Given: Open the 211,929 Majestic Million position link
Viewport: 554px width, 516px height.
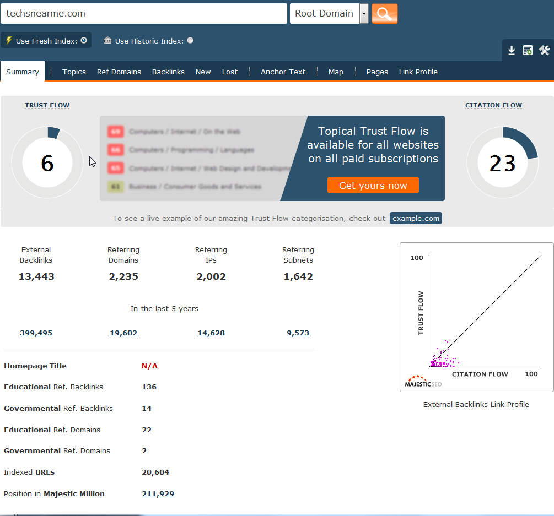Looking at the screenshot, I should coord(158,493).
